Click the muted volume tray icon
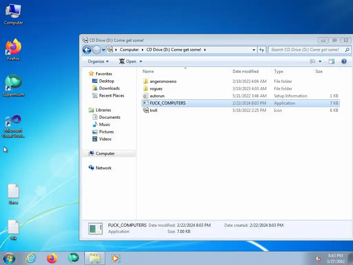Viewport: 353px width, 265px height. (318, 259)
